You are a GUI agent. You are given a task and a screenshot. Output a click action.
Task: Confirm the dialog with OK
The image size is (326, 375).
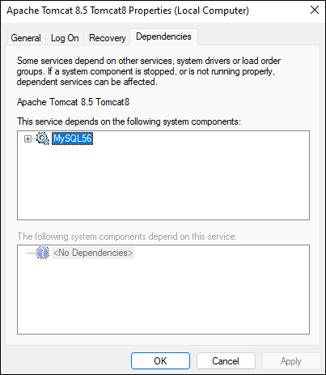click(160, 361)
